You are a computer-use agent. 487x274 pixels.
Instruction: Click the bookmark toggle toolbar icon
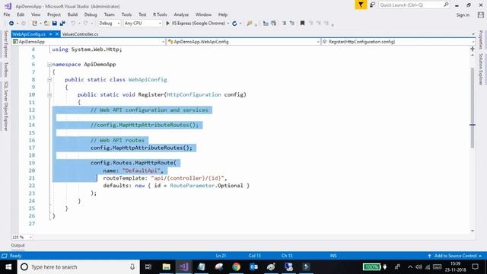(302, 24)
